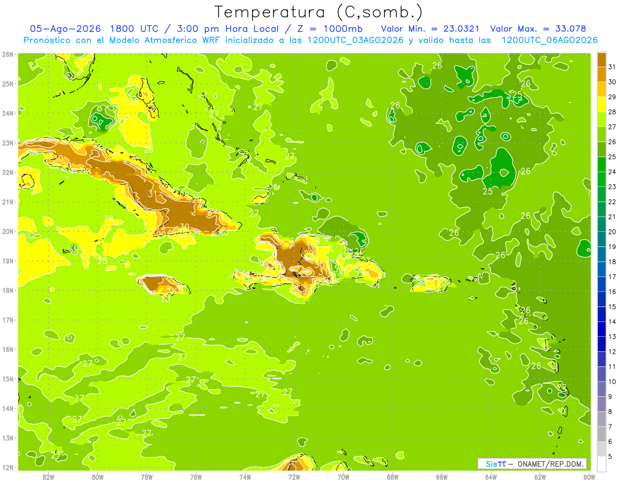The height and width of the screenshot is (484, 626).
Task: Click the 30 label on the color scale
Action: click(612, 82)
